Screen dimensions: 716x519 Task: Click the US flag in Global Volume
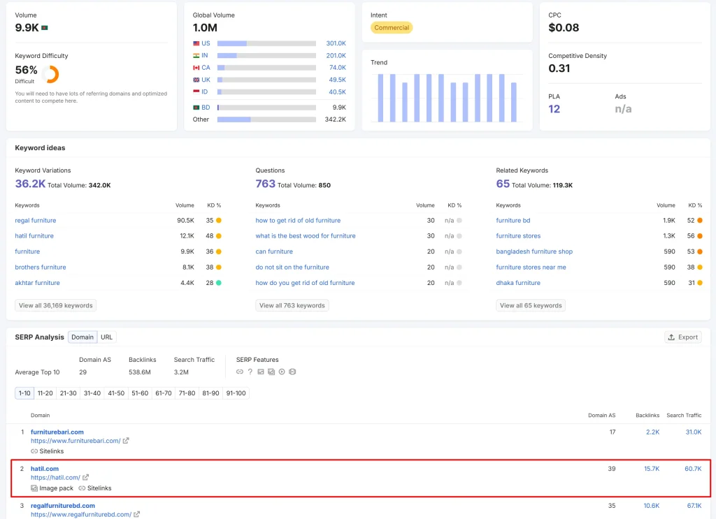pyautogui.click(x=196, y=43)
